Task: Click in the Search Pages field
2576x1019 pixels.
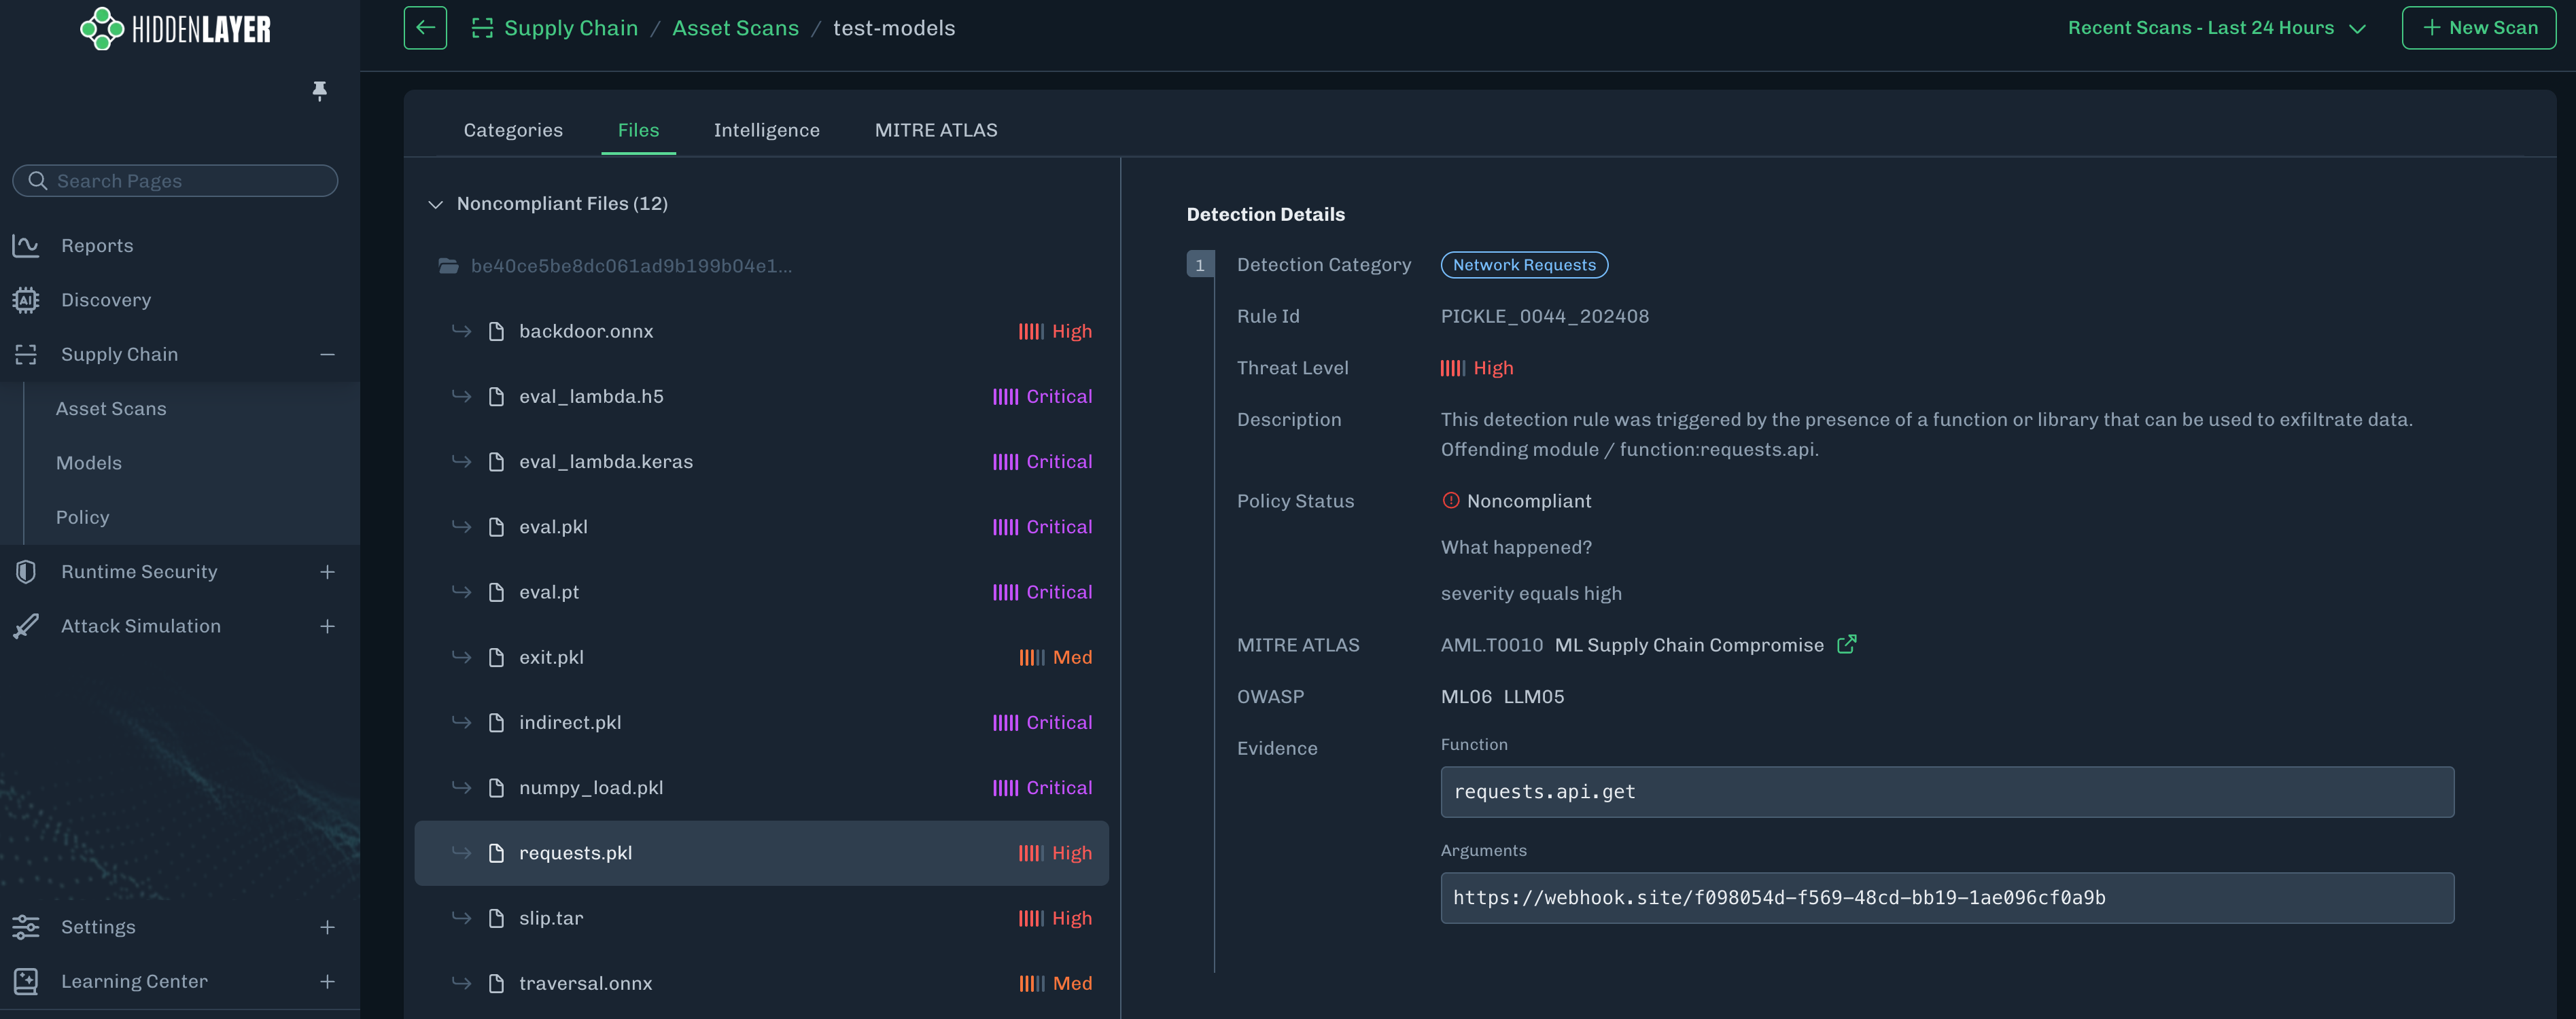Action: tap(175, 181)
